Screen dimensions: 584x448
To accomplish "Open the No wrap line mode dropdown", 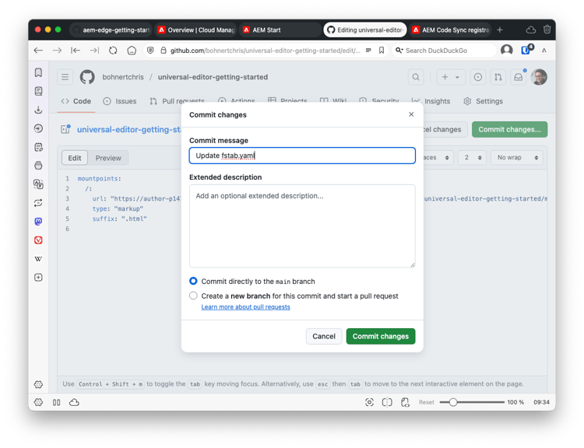I will [x=517, y=157].
